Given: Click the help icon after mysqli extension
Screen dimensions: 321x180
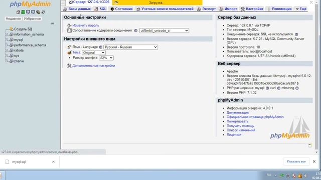Looking at the screenshot, I should click(x=267, y=88).
